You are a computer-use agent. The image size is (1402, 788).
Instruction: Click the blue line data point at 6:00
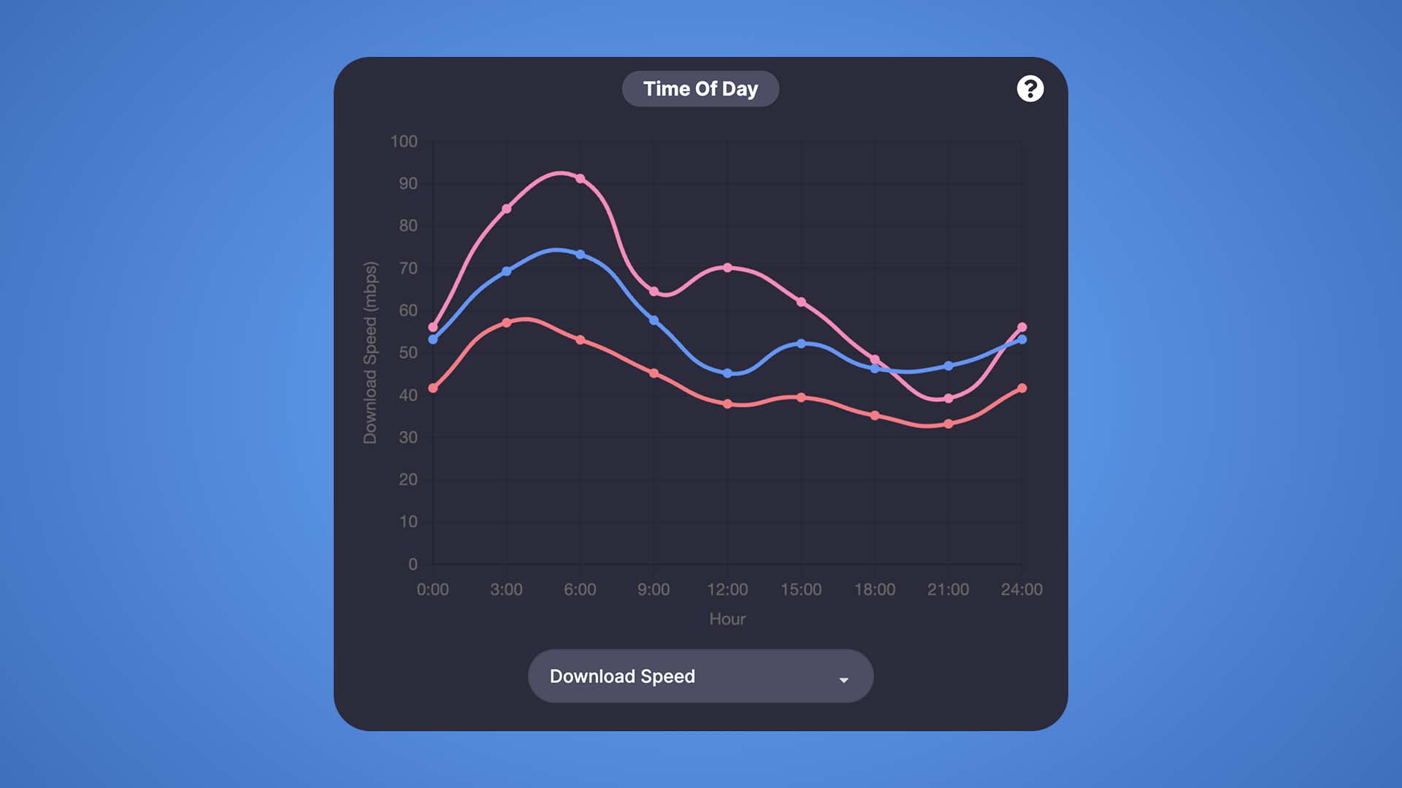[x=580, y=253]
